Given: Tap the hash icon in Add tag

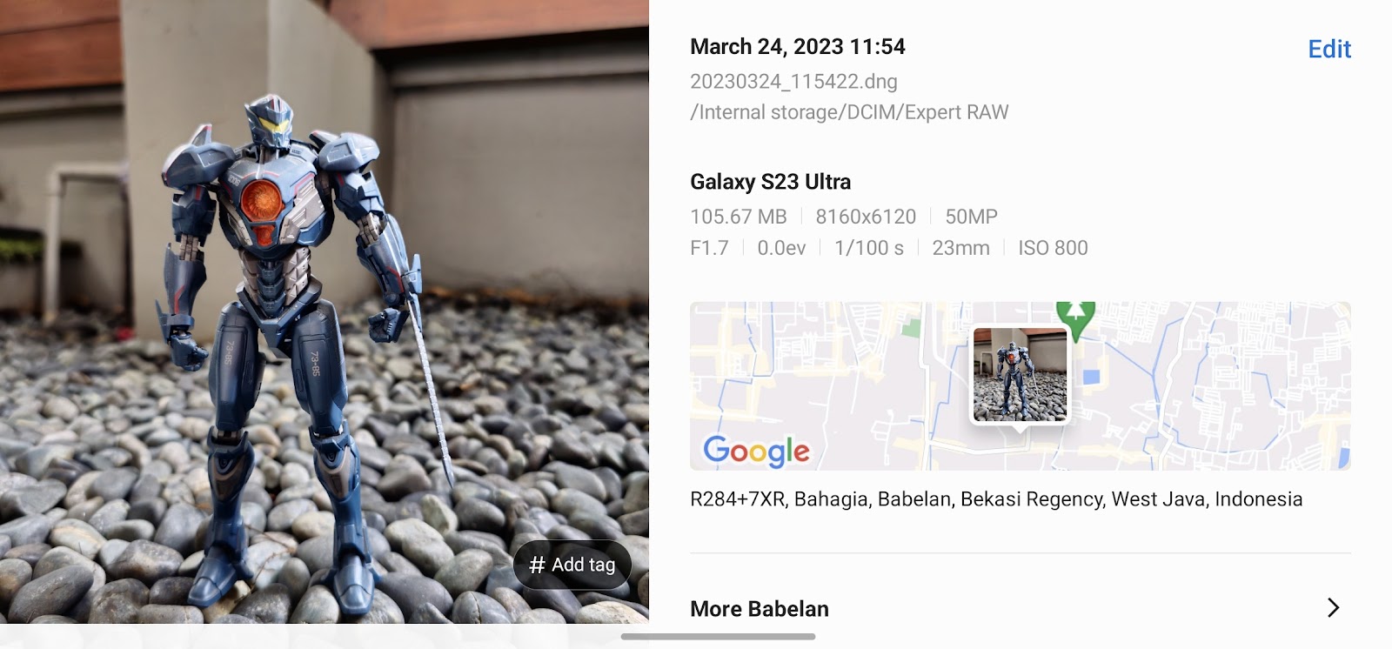Looking at the screenshot, I should 537,565.
